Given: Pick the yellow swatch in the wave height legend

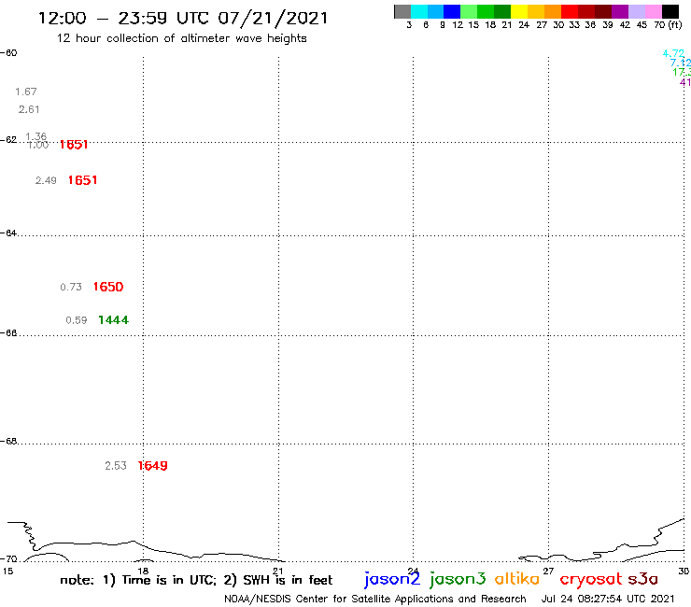Looking at the screenshot, I should pyautogui.click(x=519, y=11).
